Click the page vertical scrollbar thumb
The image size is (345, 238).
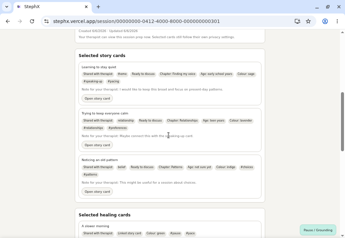pos(342,122)
